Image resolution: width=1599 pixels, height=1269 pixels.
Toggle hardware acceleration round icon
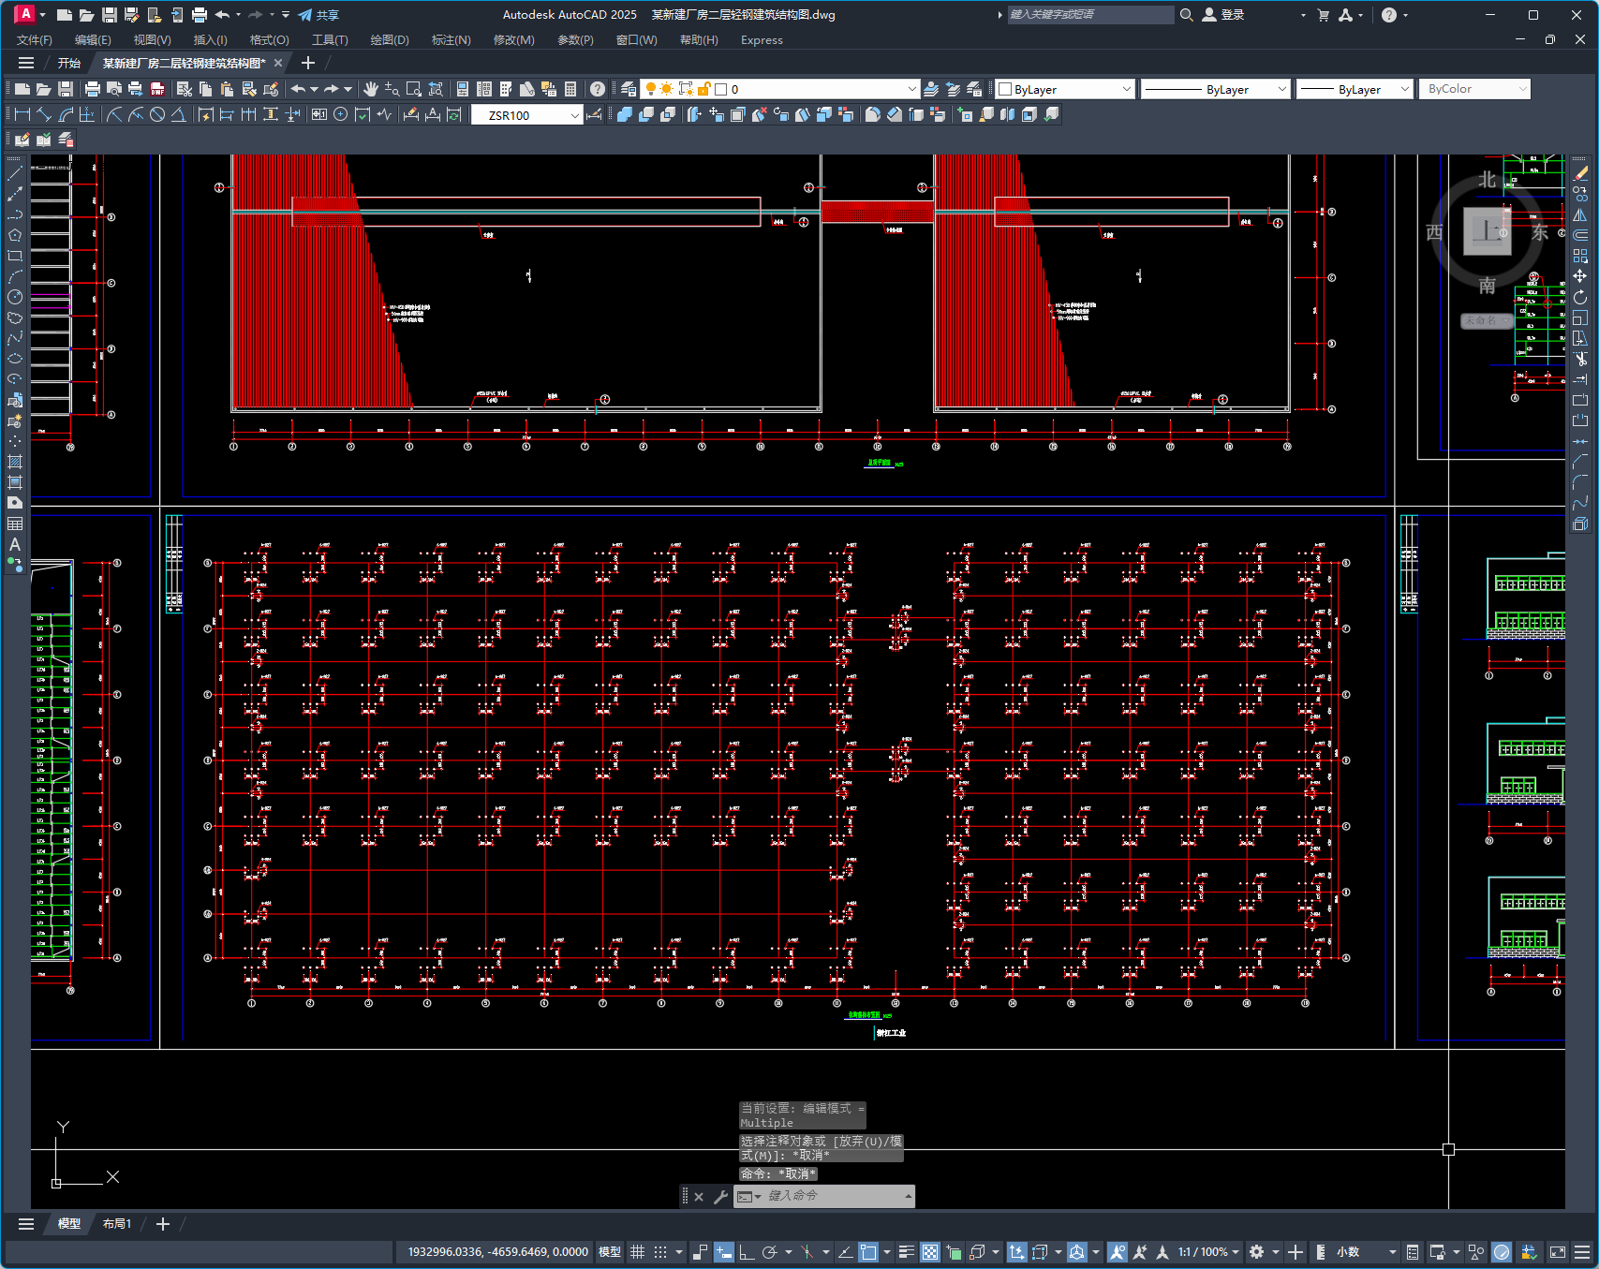pyautogui.click(x=1502, y=1252)
